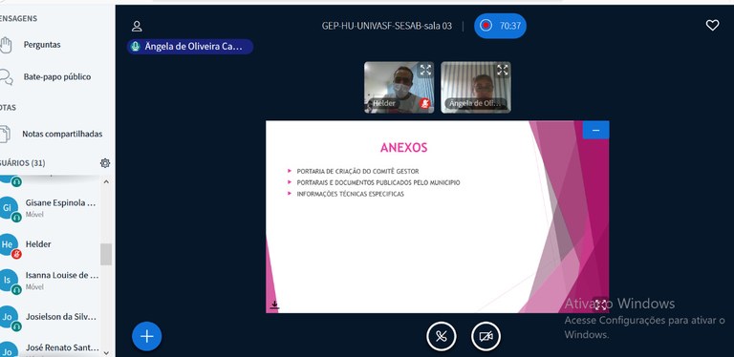734x357 pixels.
Task: Toggle the webcam sharing button
Action: (486, 336)
